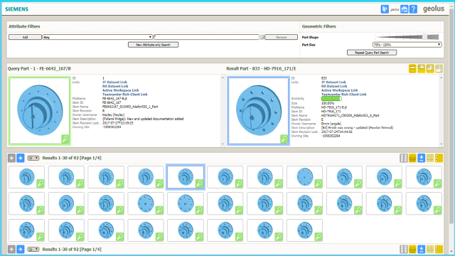
Task: Open the Query Part JT Dataset Link
Action: [x=114, y=82]
